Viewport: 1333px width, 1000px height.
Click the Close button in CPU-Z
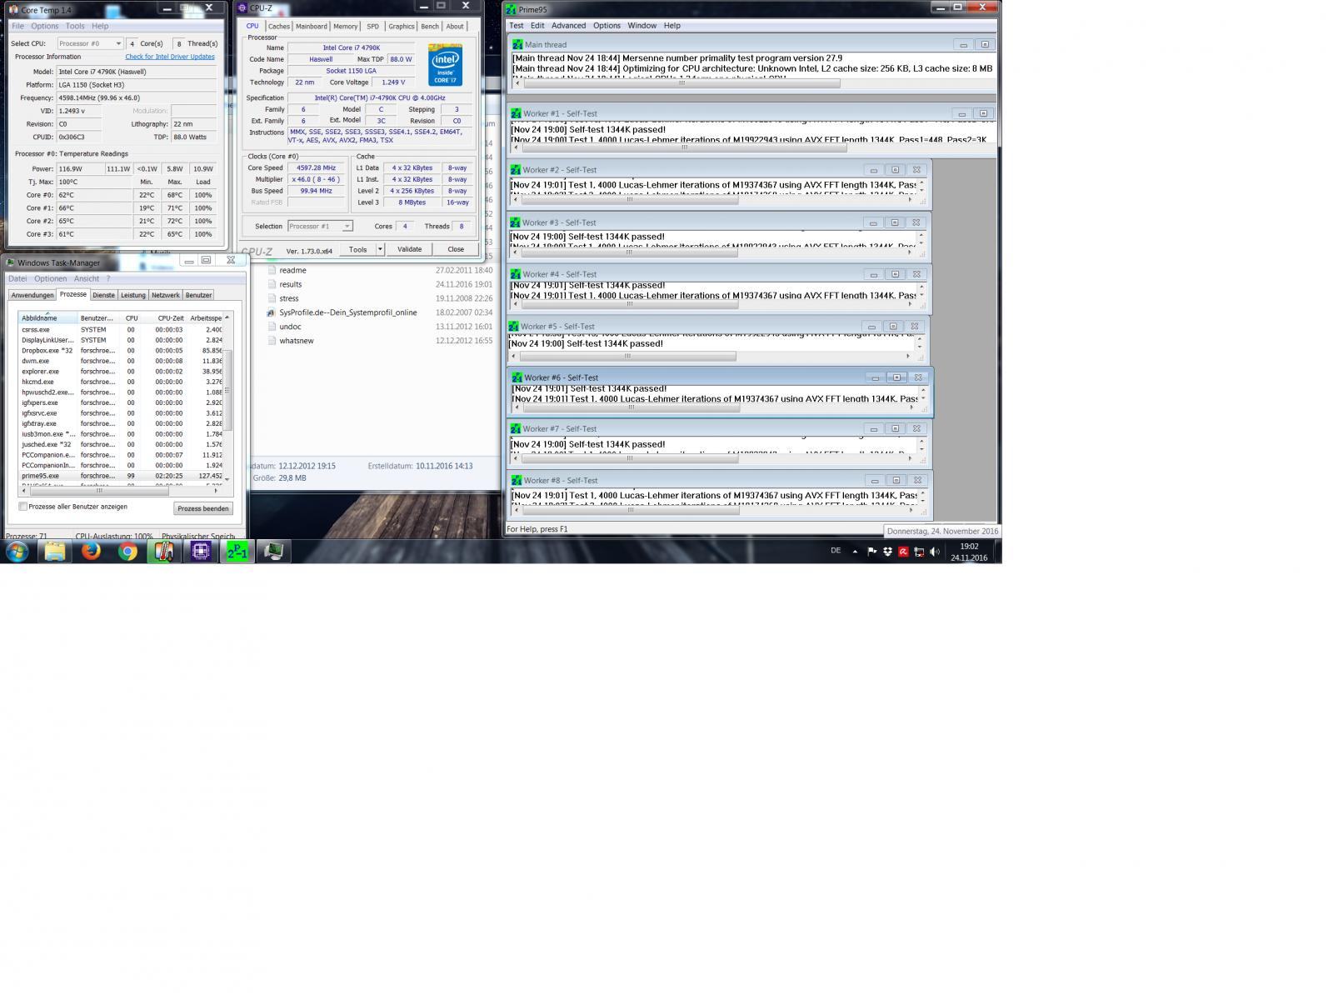click(x=456, y=249)
